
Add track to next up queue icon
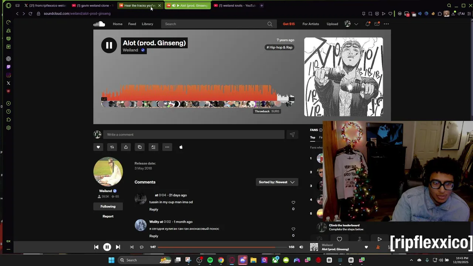pos(153,147)
